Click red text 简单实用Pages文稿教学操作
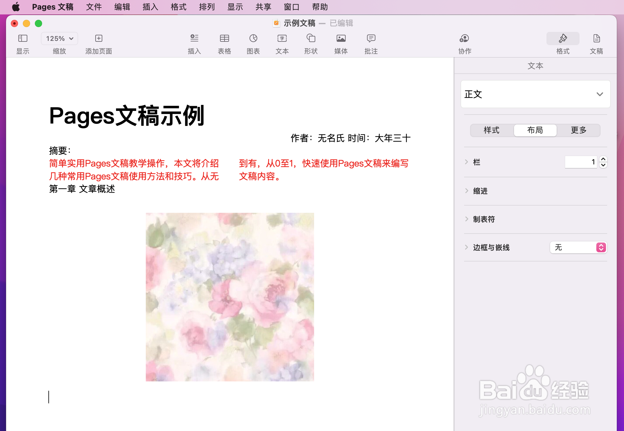This screenshot has height=431, width=624. tap(107, 164)
